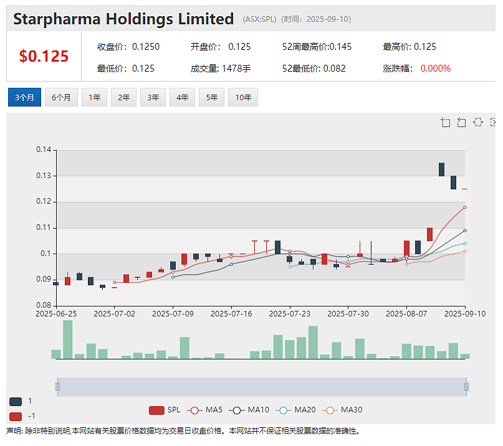
Task: Toggle the MA20 legend entry
Action: [295, 410]
